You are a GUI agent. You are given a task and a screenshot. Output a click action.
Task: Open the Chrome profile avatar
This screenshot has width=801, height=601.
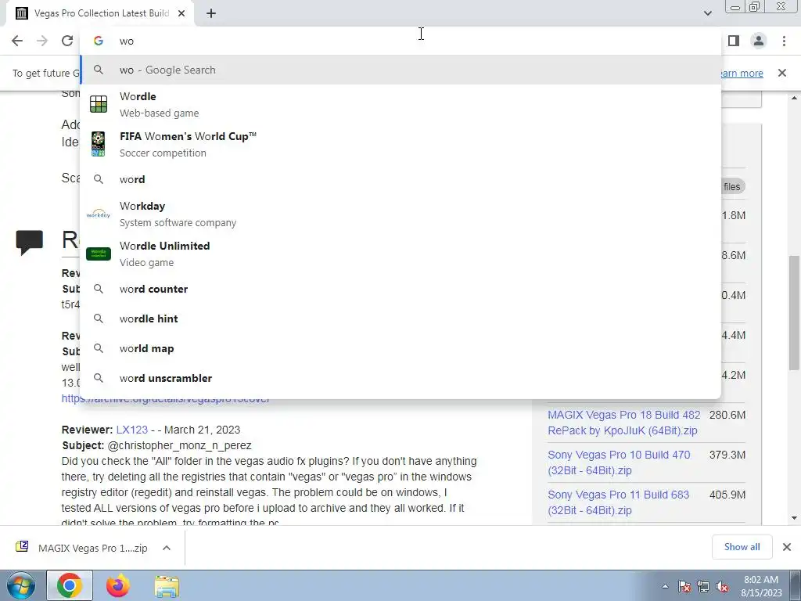tap(759, 41)
